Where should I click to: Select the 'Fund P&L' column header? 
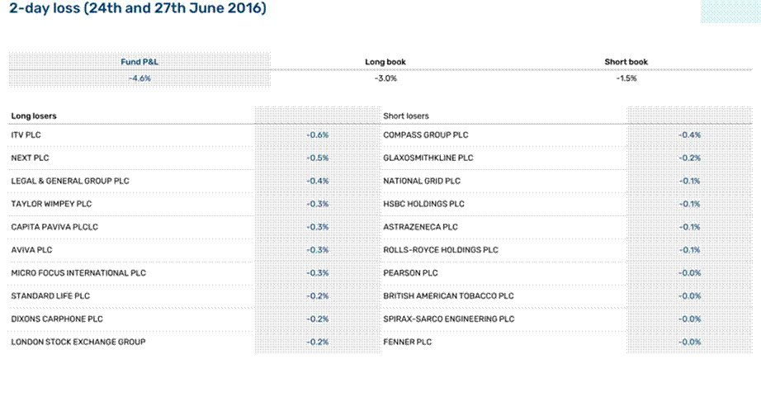(x=139, y=62)
